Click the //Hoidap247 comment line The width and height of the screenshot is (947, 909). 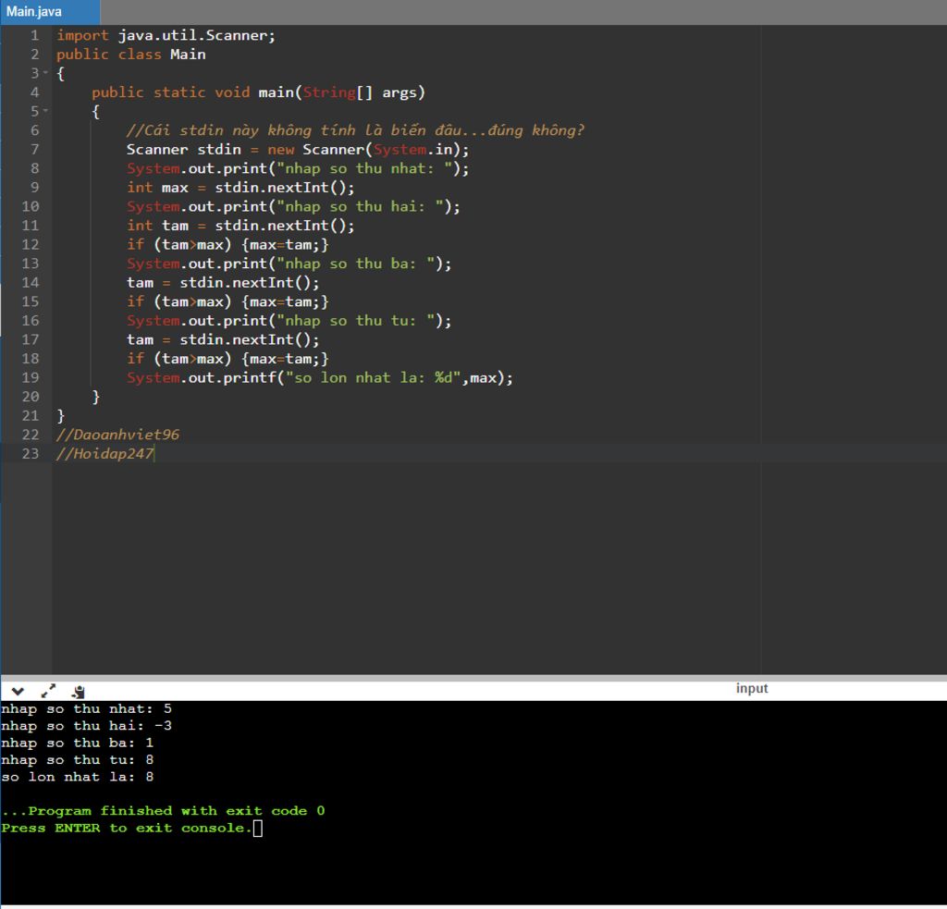point(105,454)
